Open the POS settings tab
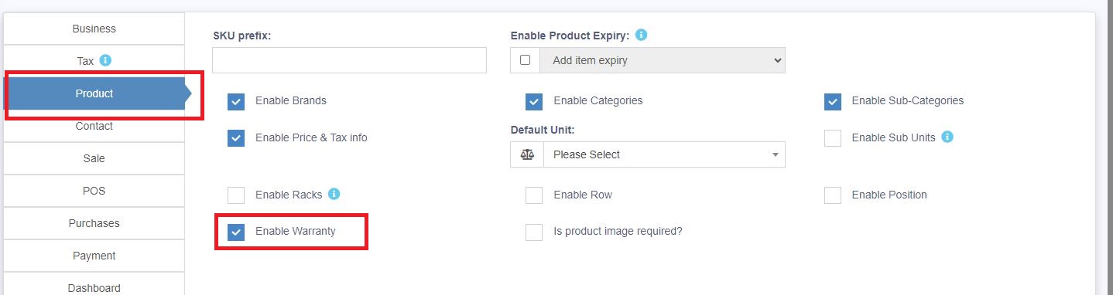Image resolution: width=1113 pixels, height=295 pixels. tap(94, 191)
